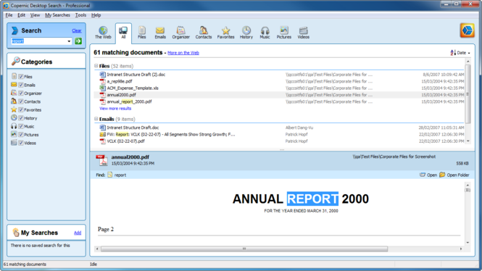This screenshot has height=271, width=482.
Task: Open the View menu
Action: pos(35,14)
